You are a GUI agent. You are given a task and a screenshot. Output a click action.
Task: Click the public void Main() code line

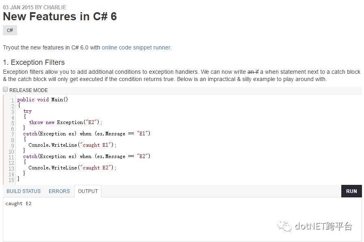[x=43, y=100]
